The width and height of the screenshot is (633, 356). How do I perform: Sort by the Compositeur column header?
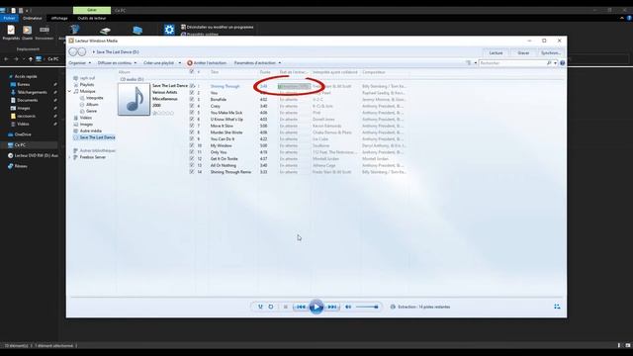click(x=374, y=72)
